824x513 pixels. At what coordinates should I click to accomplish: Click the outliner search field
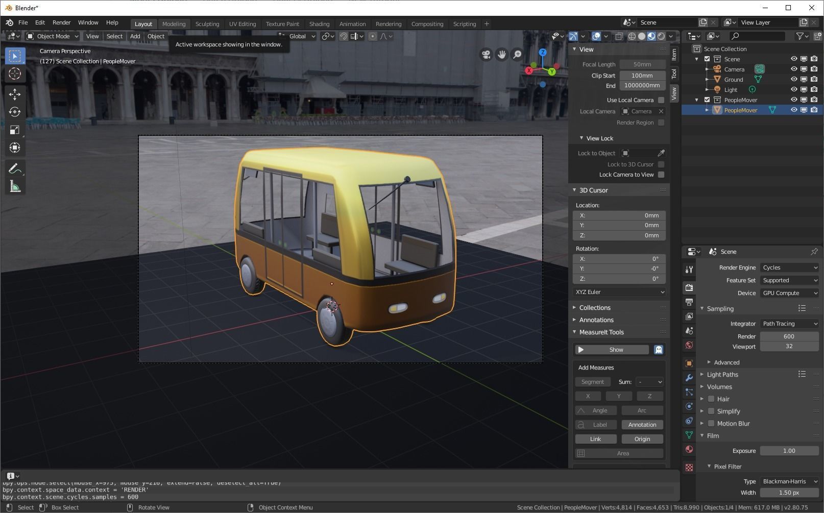[x=758, y=36]
